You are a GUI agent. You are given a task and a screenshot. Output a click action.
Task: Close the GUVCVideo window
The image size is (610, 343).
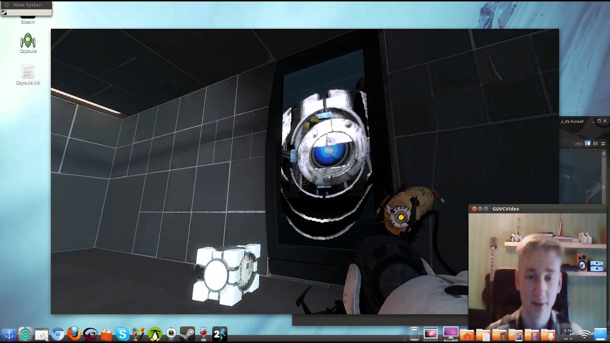pos(474,209)
